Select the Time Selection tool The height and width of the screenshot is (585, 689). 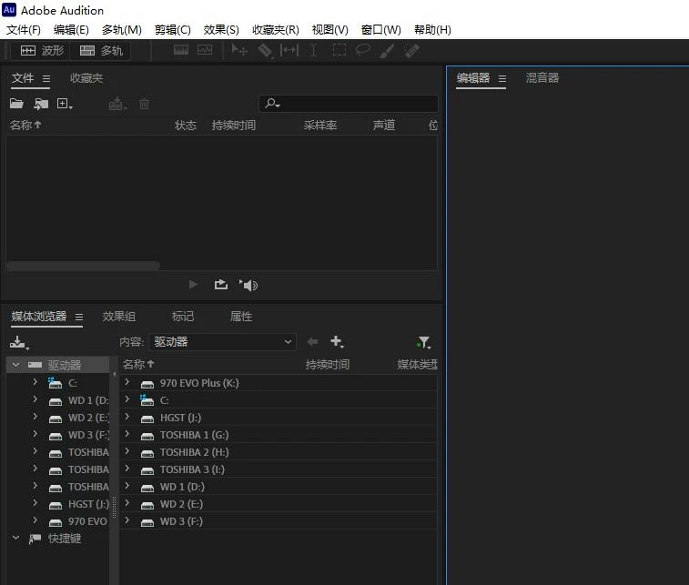pyautogui.click(x=313, y=51)
